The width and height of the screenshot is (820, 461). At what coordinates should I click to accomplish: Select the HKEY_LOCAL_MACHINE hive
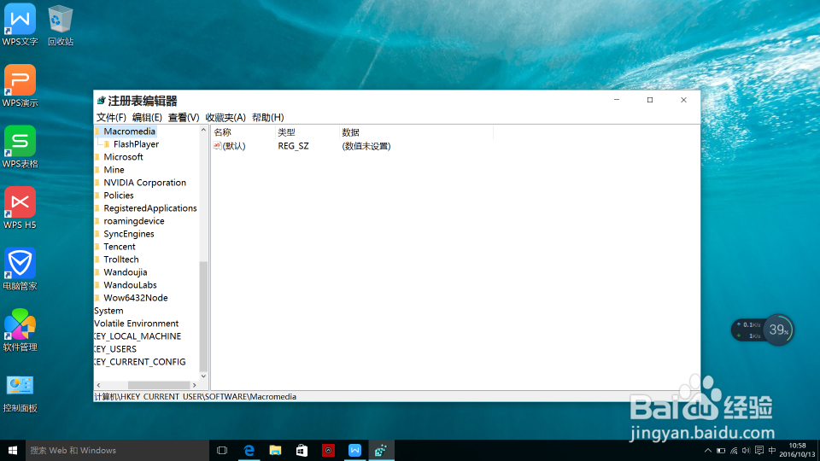138,336
